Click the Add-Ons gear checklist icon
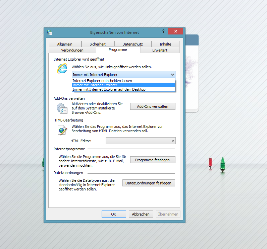The width and height of the screenshot is (267, 249). (62, 108)
